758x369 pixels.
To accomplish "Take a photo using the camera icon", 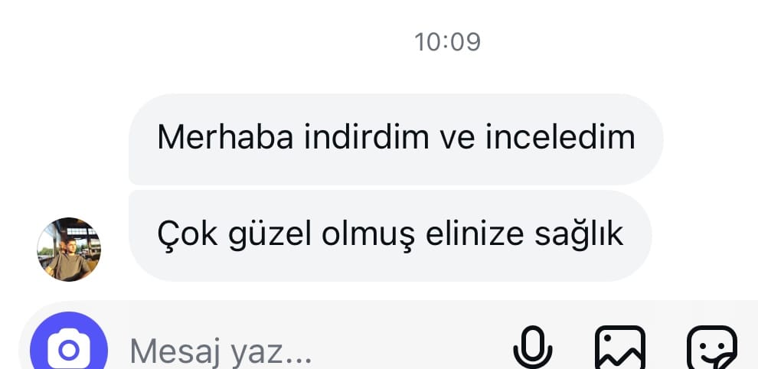I will coord(69,349).
